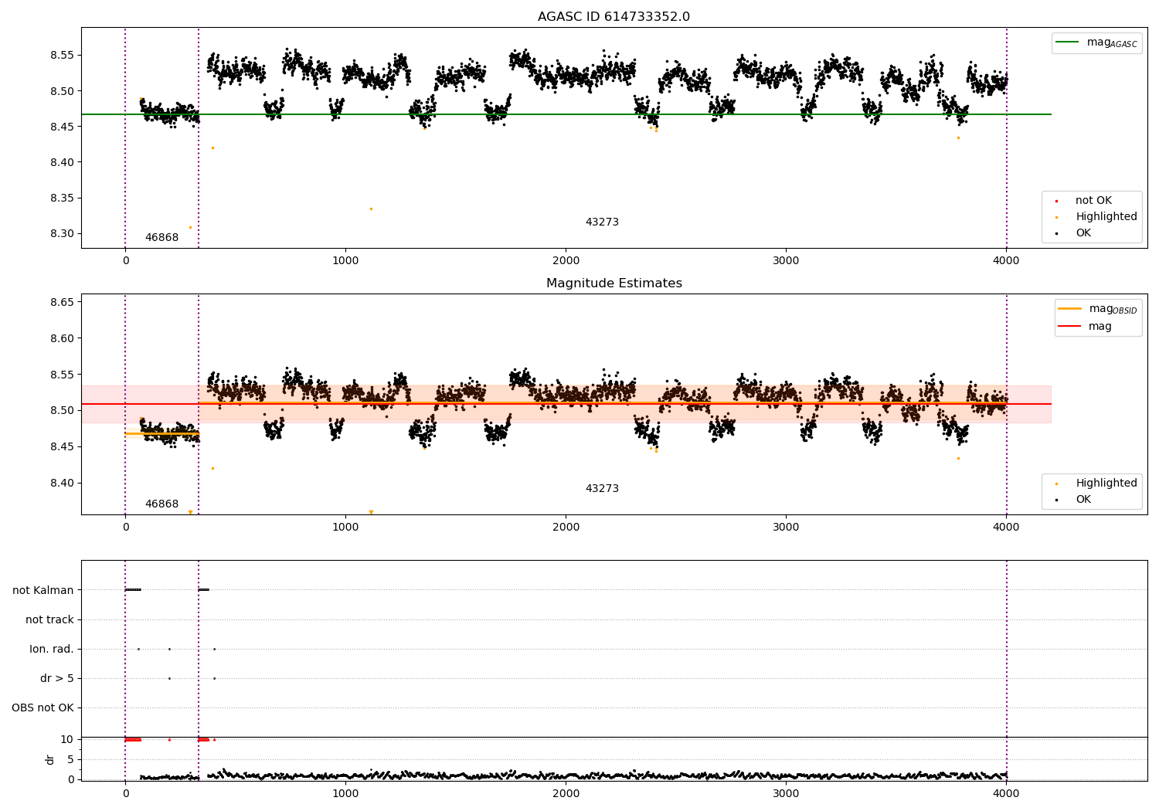
Task: Click y-axis tick 8.60 in Magnitude Estimates plot
Action: coord(62,338)
